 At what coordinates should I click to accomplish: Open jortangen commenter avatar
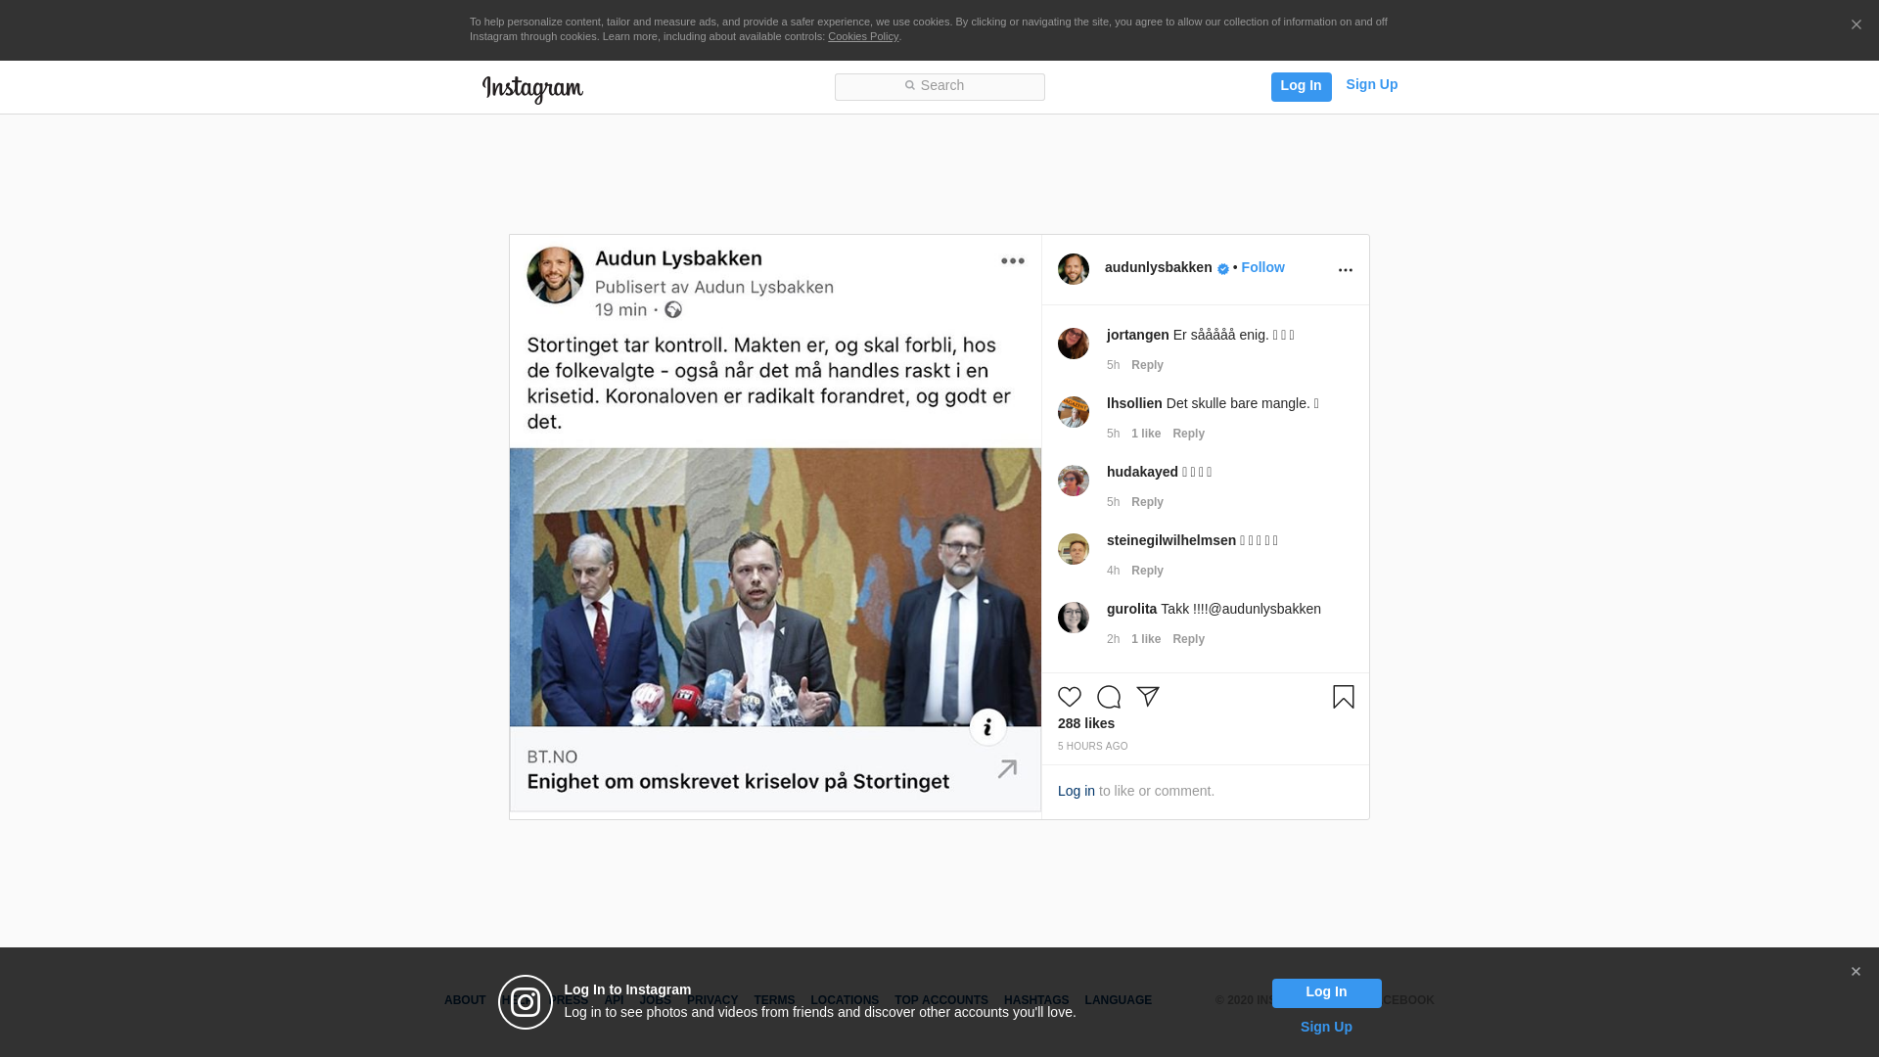(x=1074, y=344)
